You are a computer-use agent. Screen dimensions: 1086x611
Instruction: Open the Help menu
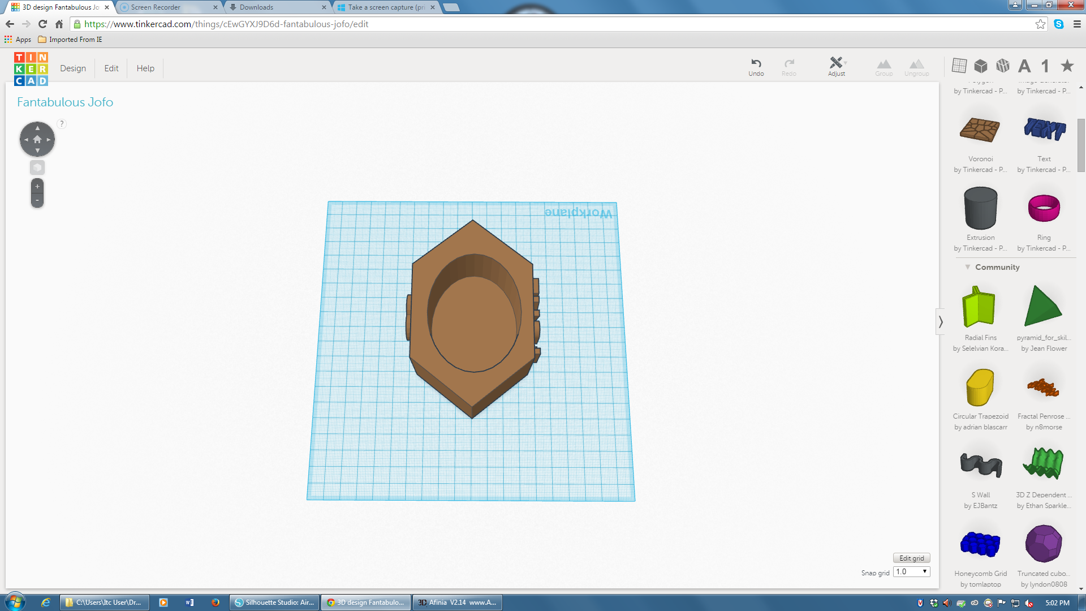click(x=145, y=68)
